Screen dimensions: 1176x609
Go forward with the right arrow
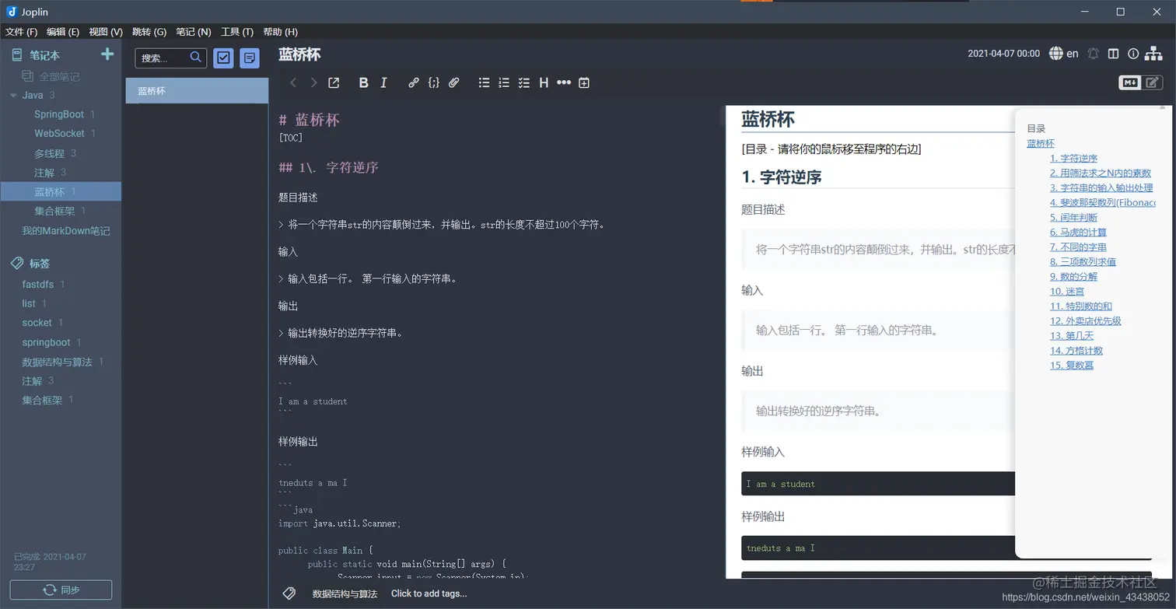pos(313,82)
